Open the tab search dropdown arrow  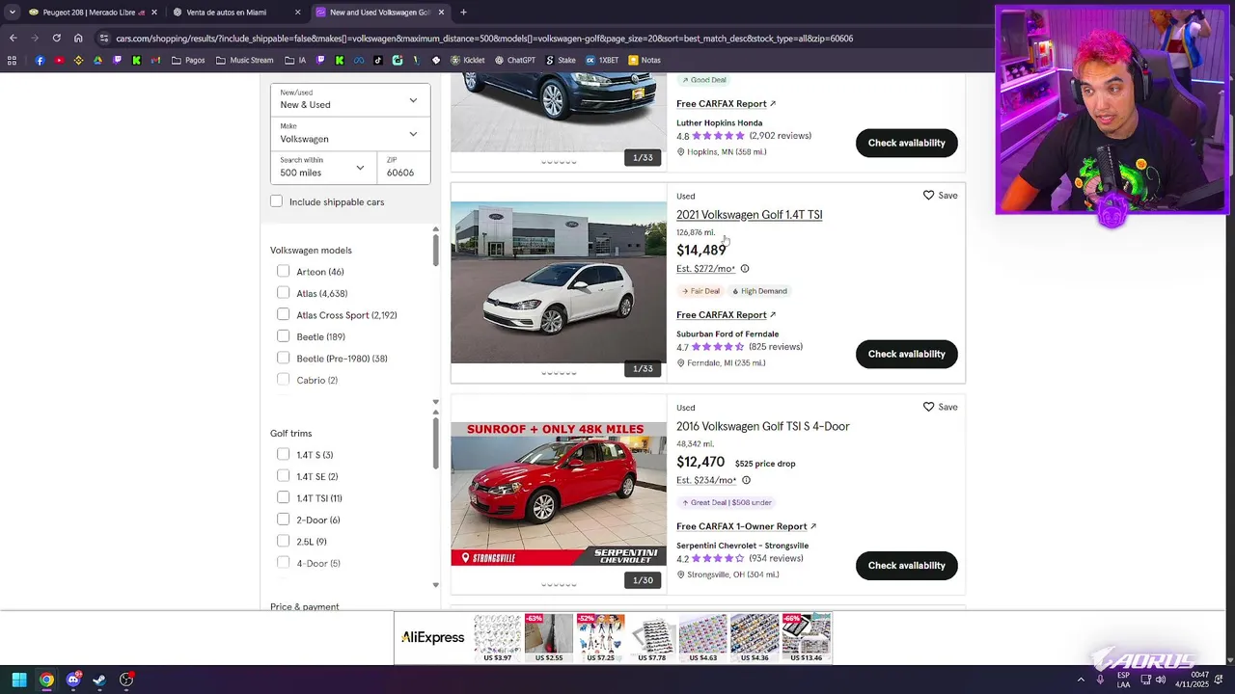point(12,13)
